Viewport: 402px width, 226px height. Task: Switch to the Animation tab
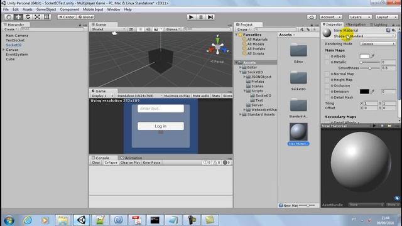[131, 158]
